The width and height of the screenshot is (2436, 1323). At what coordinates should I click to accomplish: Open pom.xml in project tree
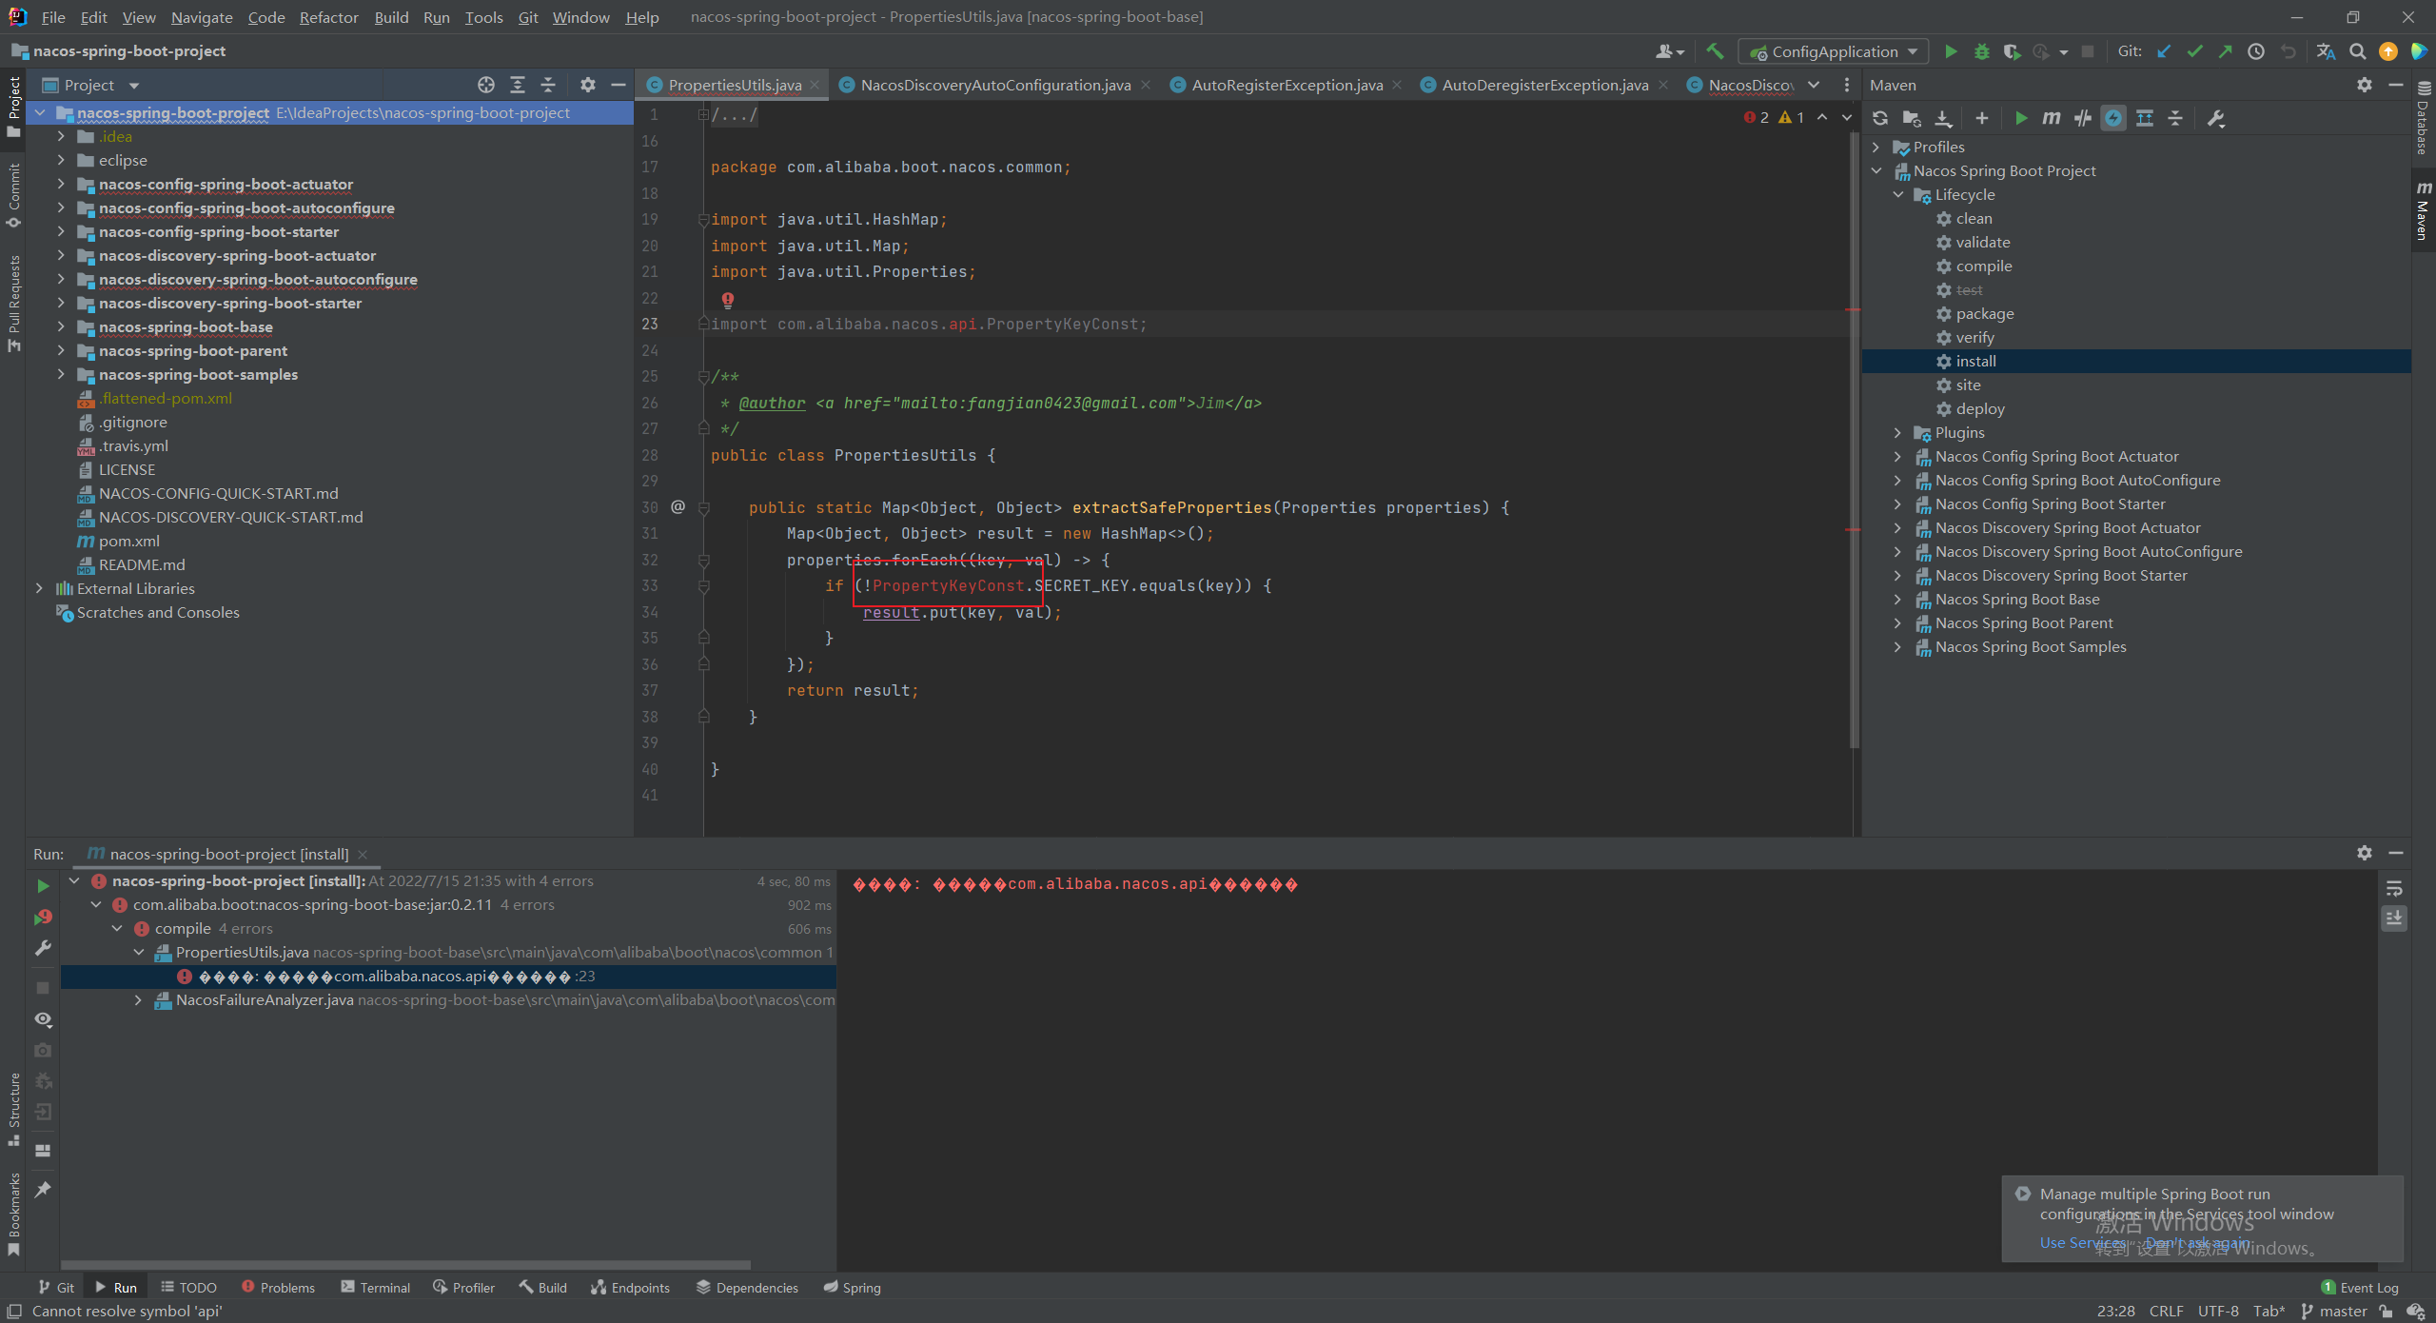(128, 541)
